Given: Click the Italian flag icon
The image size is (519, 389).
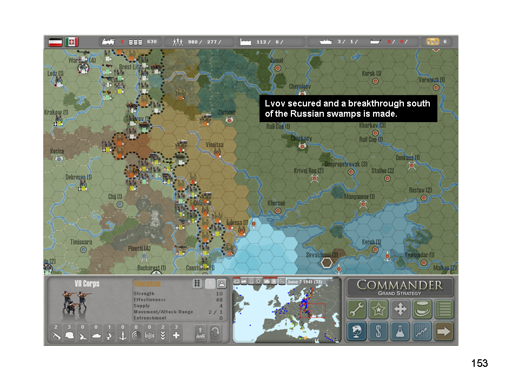Looking at the screenshot, I should point(72,42).
